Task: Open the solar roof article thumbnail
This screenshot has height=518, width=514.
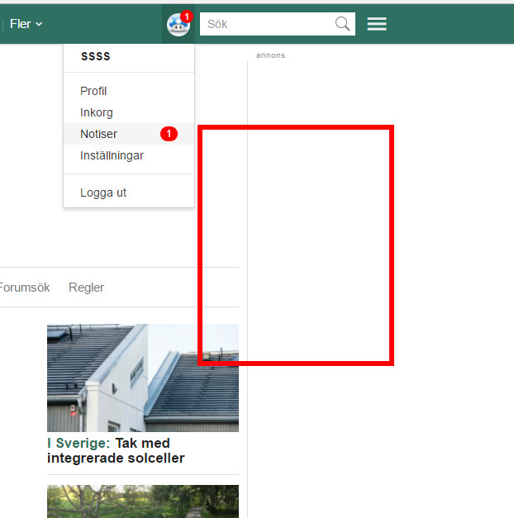Action: coord(143,378)
